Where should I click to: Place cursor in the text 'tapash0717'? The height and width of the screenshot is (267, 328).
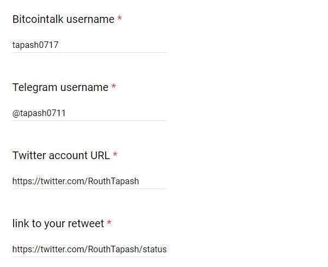[35, 45]
